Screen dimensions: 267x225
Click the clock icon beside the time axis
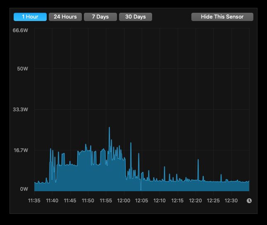[249, 201]
